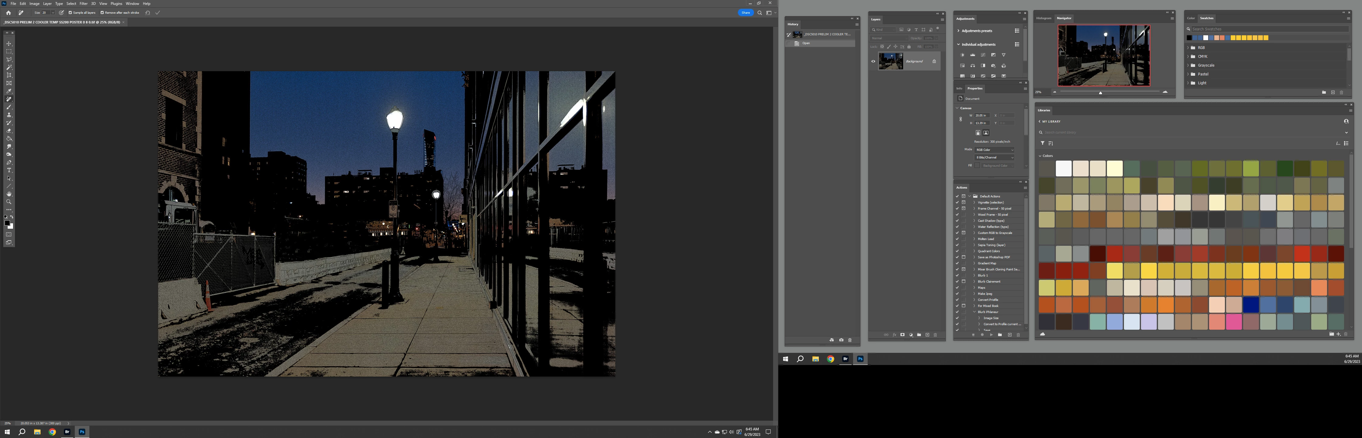
Task: Select the Zoom tool
Action: click(x=9, y=202)
